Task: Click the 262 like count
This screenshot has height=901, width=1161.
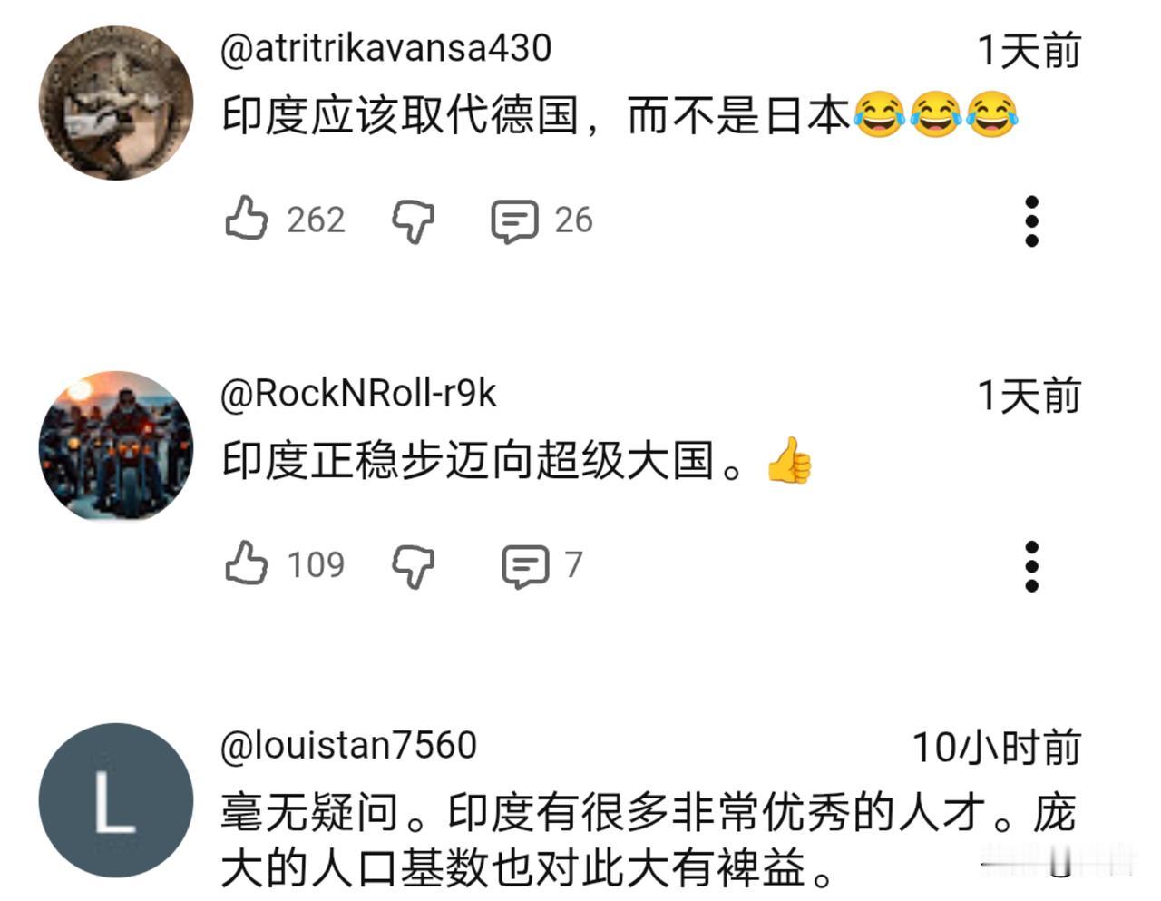Action: coord(316,220)
